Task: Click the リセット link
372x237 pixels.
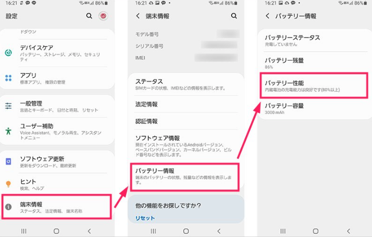Action: point(145,218)
